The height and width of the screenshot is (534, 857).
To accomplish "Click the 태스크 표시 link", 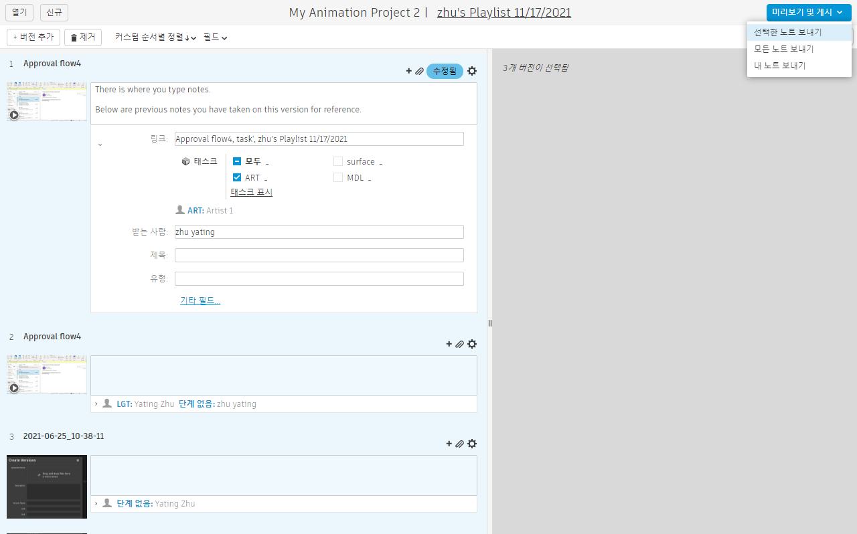I will 252,192.
